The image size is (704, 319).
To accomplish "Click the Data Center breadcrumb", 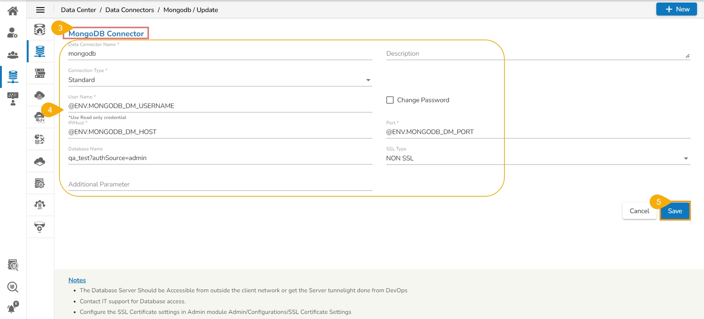I will click(x=79, y=10).
